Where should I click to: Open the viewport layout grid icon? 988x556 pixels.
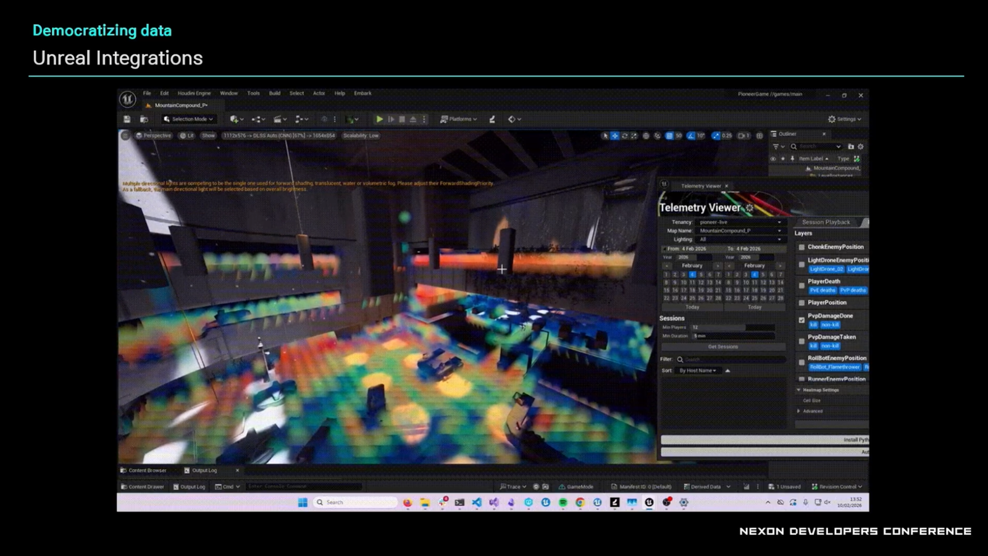pos(760,135)
